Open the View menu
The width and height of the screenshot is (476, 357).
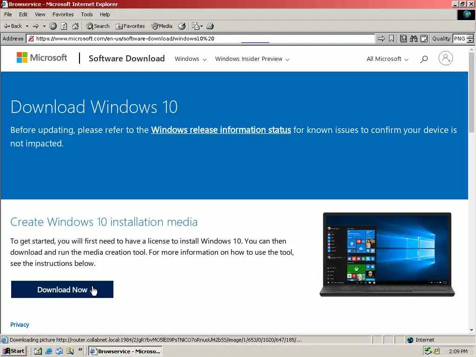(40, 14)
